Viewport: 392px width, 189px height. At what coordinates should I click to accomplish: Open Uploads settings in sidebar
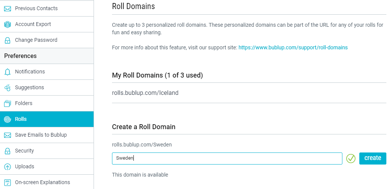pyautogui.click(x=47, y=166)
